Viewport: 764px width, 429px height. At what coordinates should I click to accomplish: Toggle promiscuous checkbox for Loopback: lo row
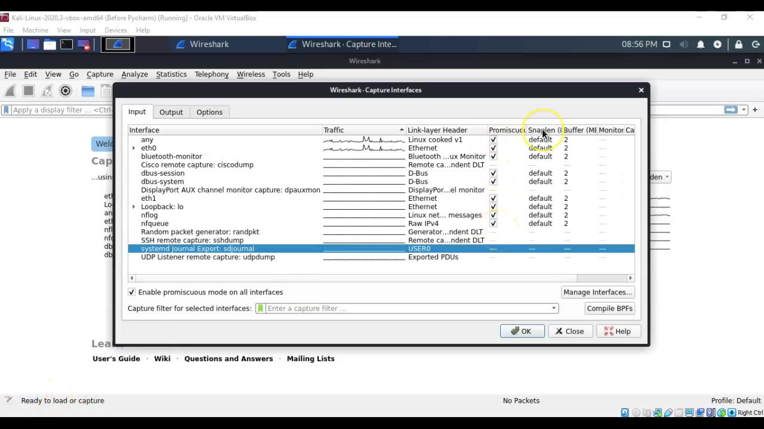pos(493,207)
